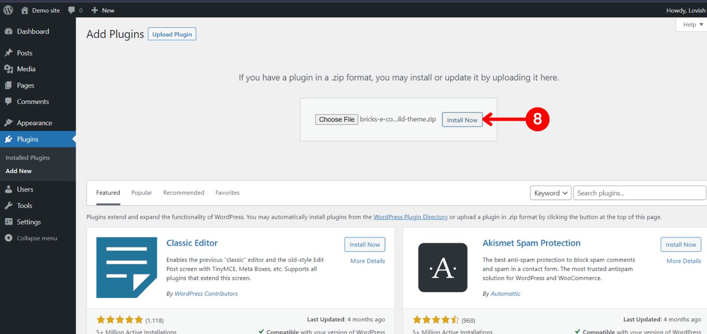
Task: Click the (968) ratings count
Action: [468, 320]
